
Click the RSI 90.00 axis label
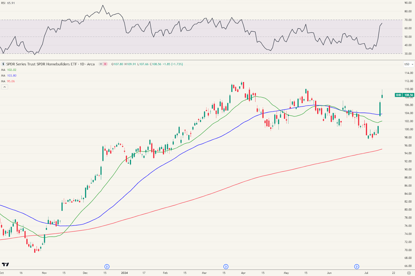pyautogui.click(x=408, y=3)
